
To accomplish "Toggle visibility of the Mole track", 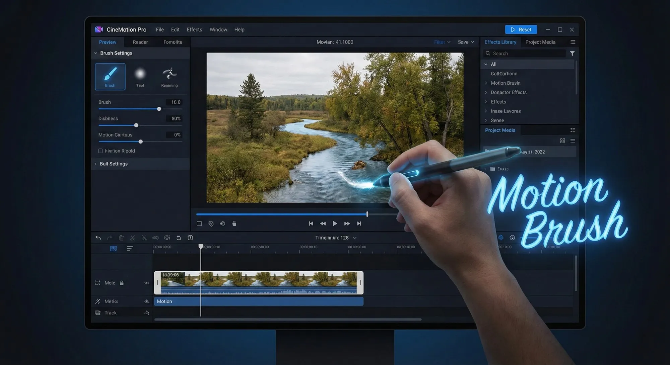I will click(x=146, y=283).
